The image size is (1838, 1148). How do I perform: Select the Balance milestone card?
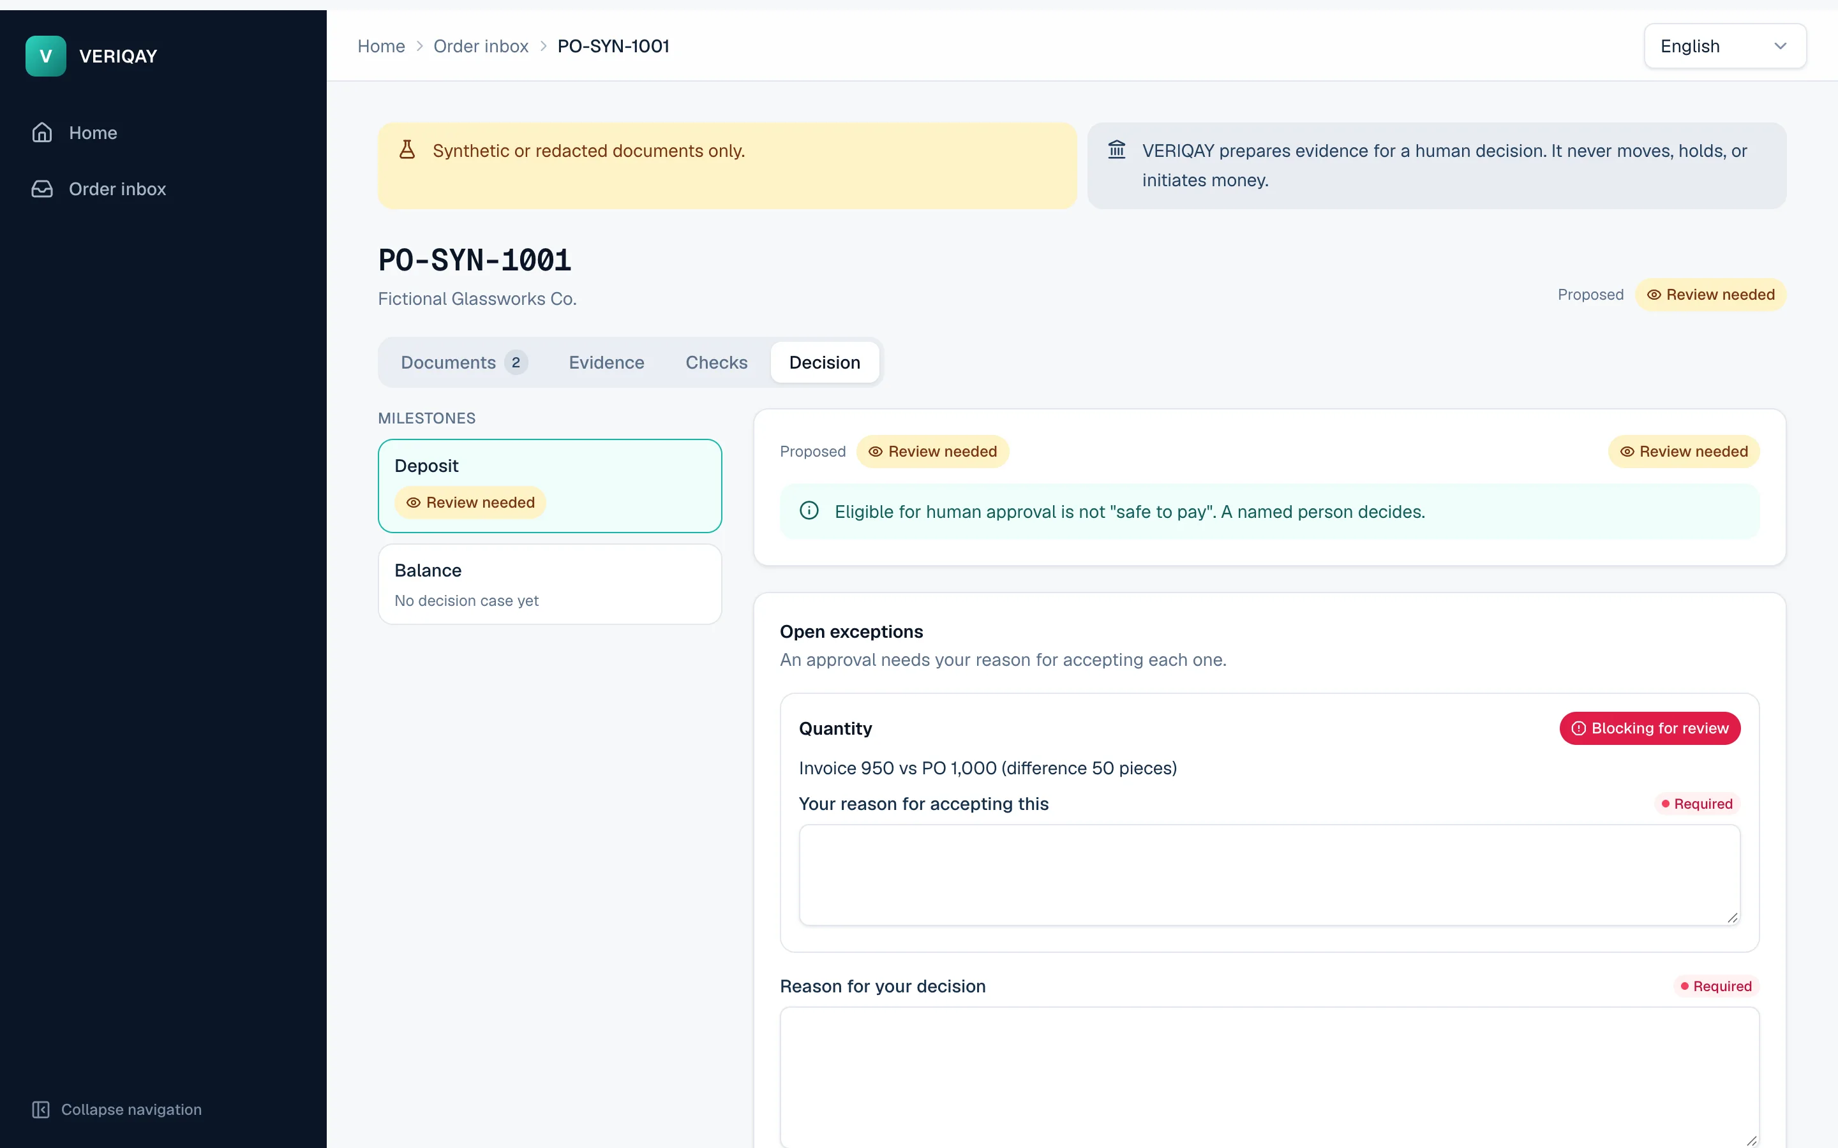click(x=550, y=584)
